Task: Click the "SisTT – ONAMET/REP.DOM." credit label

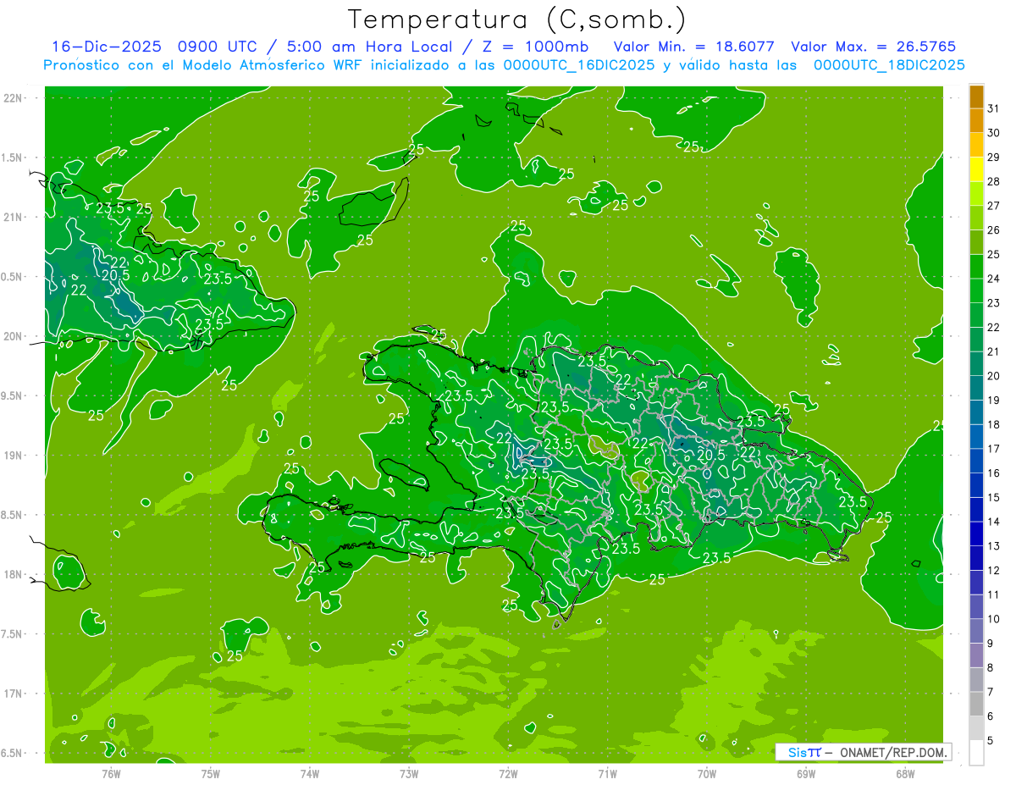Action: pyautogui.click(x=863, y=752)
